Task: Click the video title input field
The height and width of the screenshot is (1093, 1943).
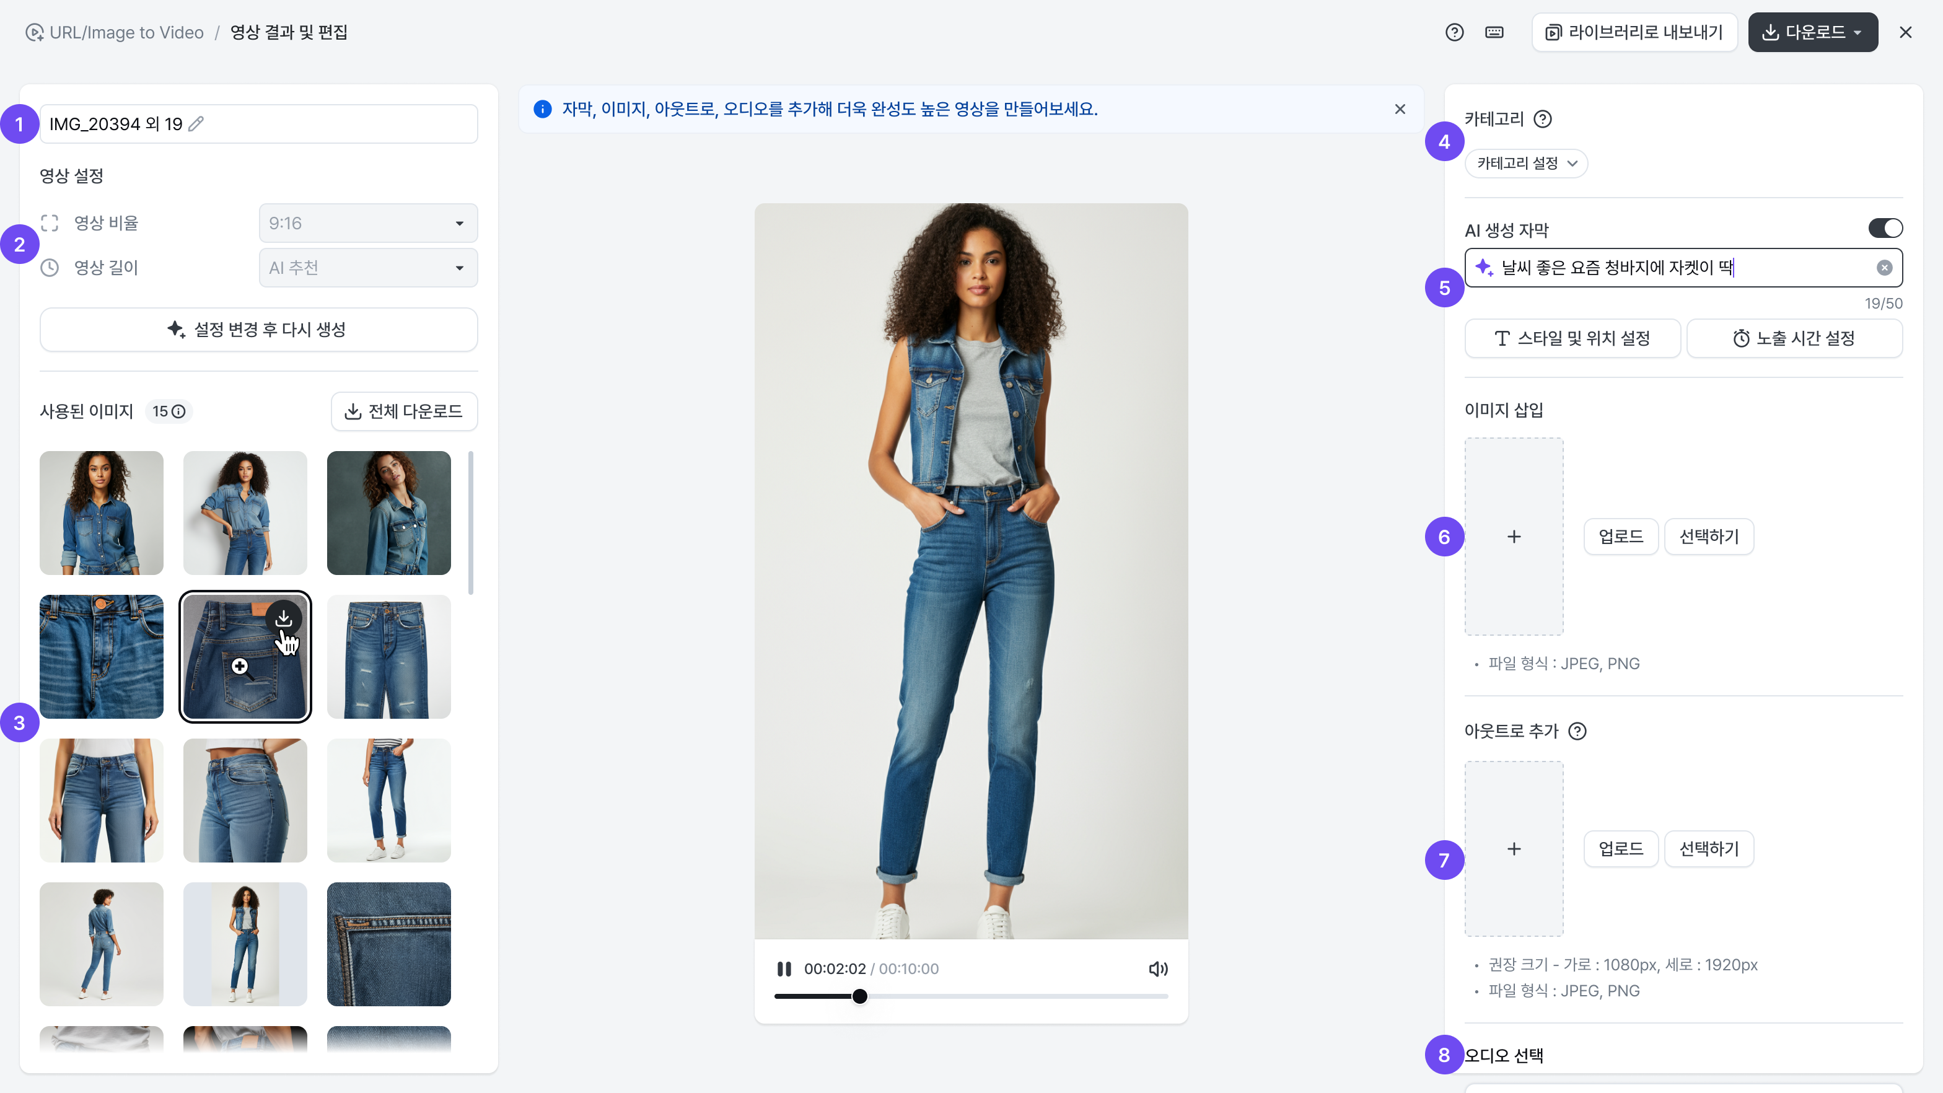Action: 259,124
